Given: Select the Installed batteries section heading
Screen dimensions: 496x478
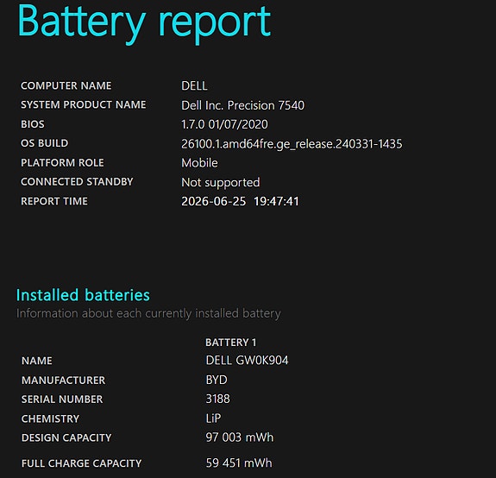Looking at the screenshot, I should (x=83, y=295).
